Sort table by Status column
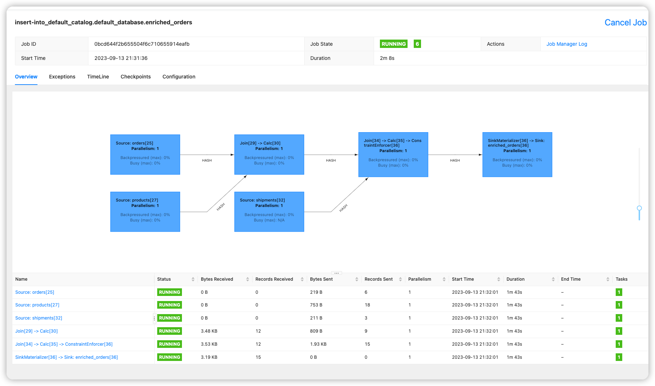Screen dimensions: 655x386 click(193, 279)
